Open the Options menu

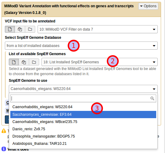click(x=148, y=6)
